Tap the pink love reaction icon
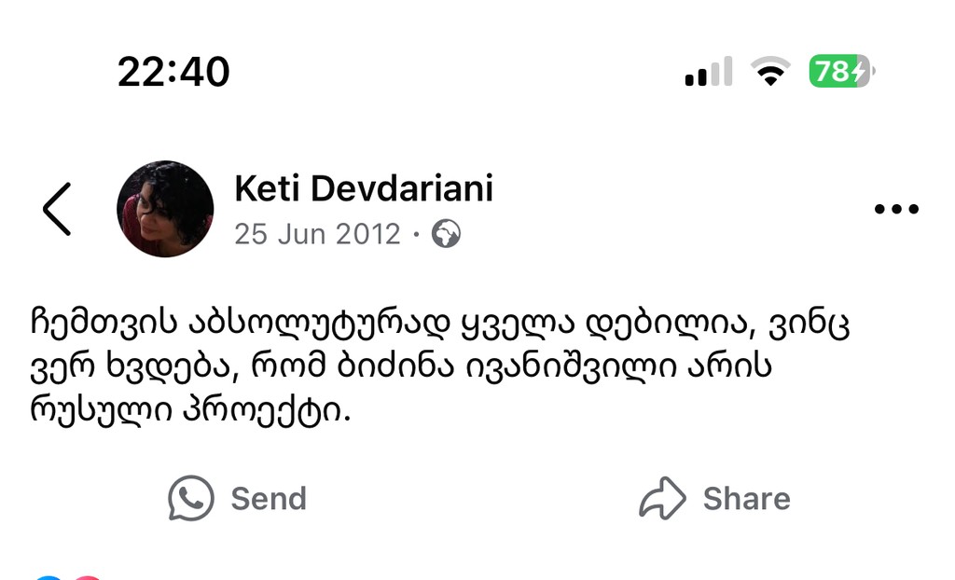The height and width of the screenshot is (580, 955). 88,576
